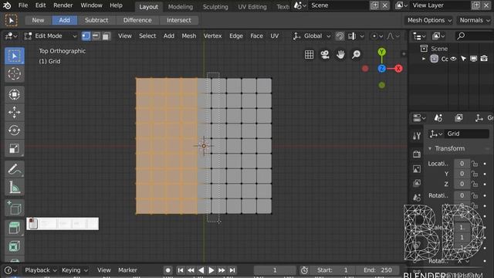The height and width of the screenshot is (278, 494).
Task: Click the pan view hand icon
Action: (340, 55)
